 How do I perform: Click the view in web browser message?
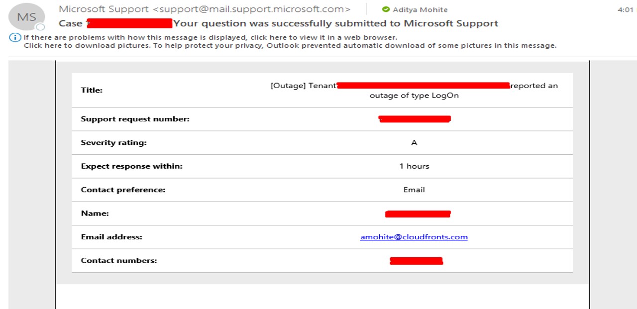[210, 37]
